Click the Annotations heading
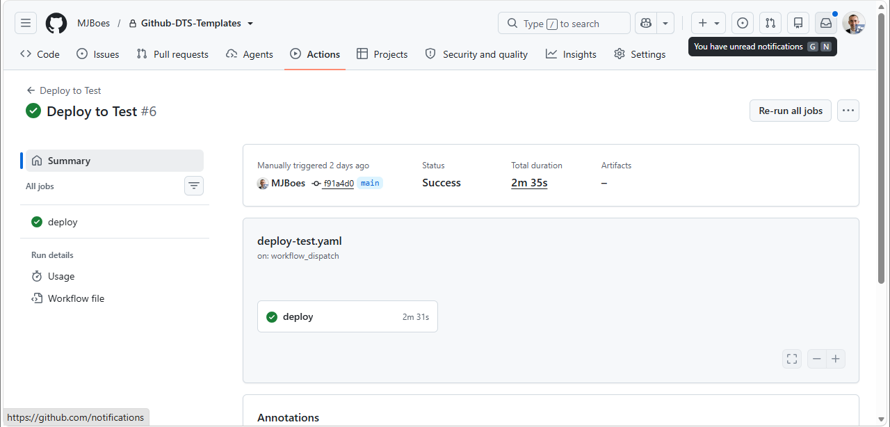 (x=288, y=417)
